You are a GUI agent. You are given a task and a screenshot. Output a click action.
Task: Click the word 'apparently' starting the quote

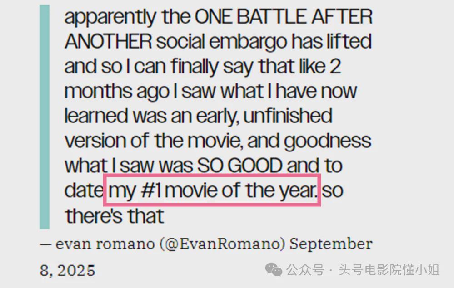click(110, 18)
